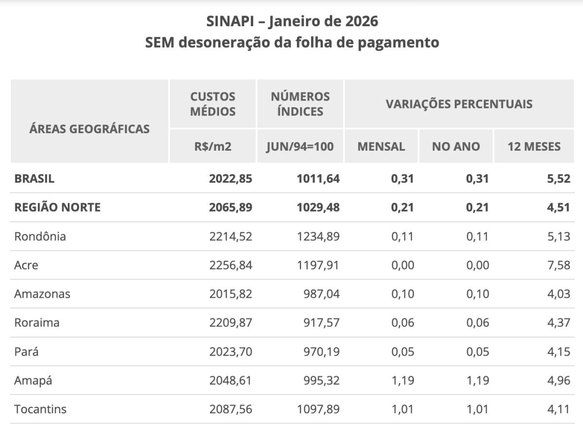Click the ÁREAS GEOGRÁFICAS column header
The image size is (583, 427).
(89, 129)
